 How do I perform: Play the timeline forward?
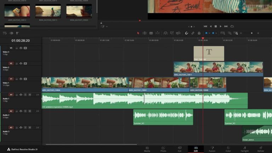(221, 26)
